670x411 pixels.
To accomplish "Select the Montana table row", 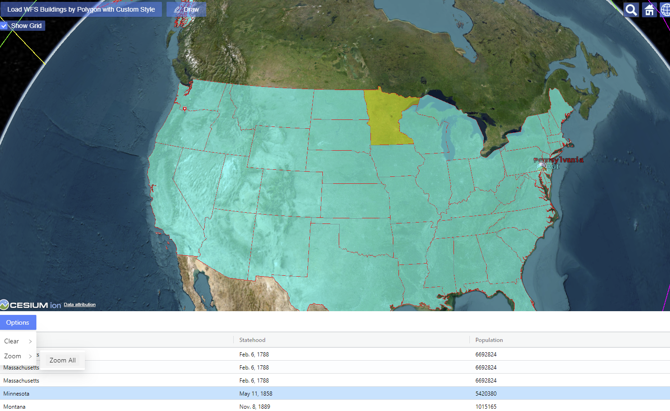I will [x=335, y=405].
